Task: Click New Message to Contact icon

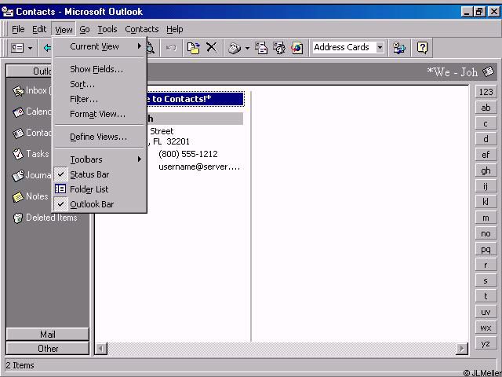Action: [261, 48]
